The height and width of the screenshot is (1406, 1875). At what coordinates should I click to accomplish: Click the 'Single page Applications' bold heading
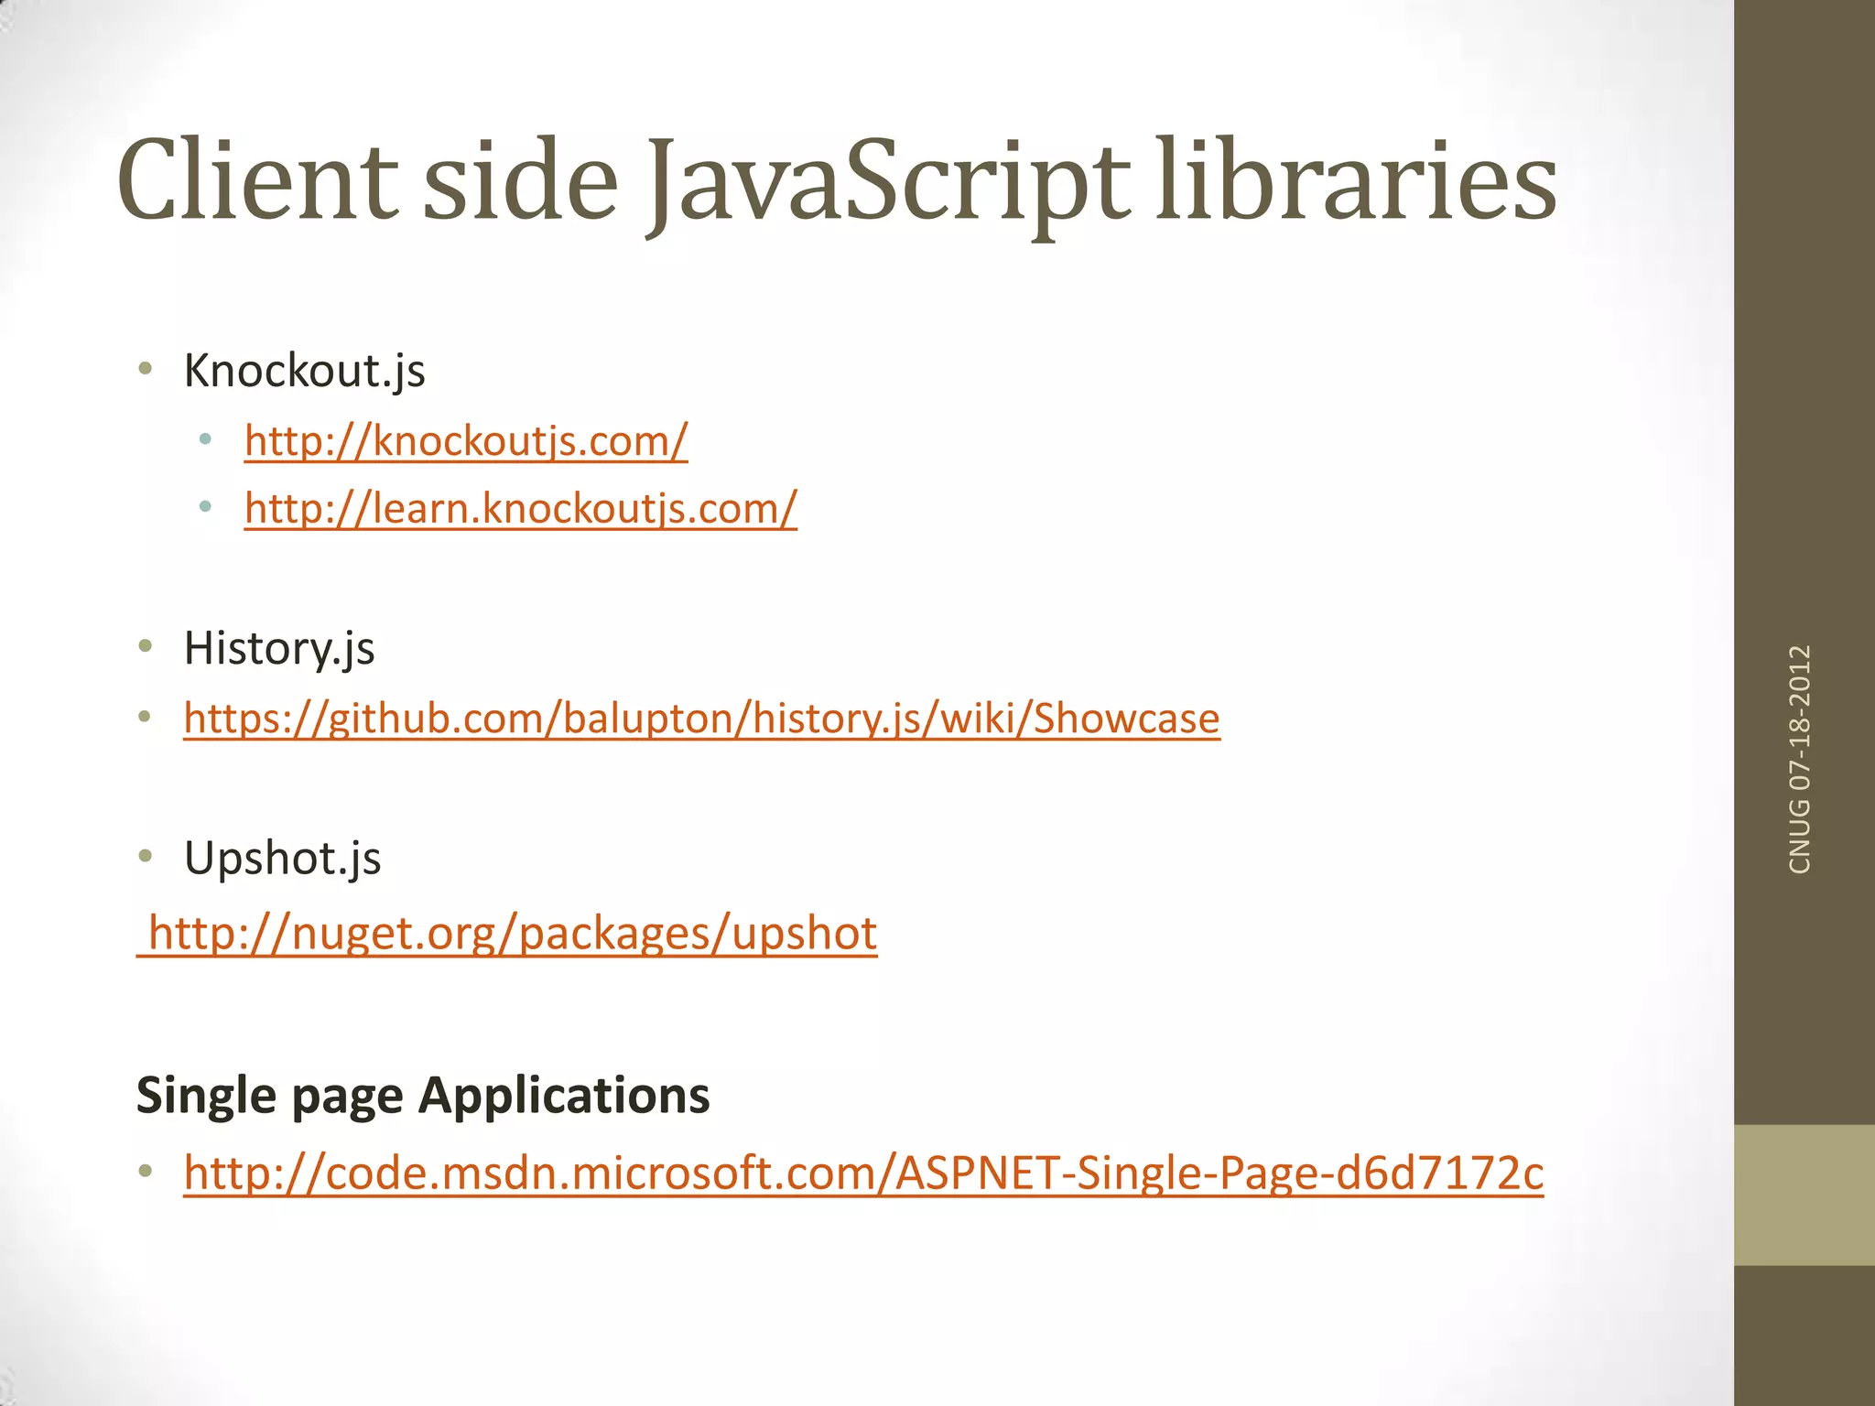(x=423, y=1095)
